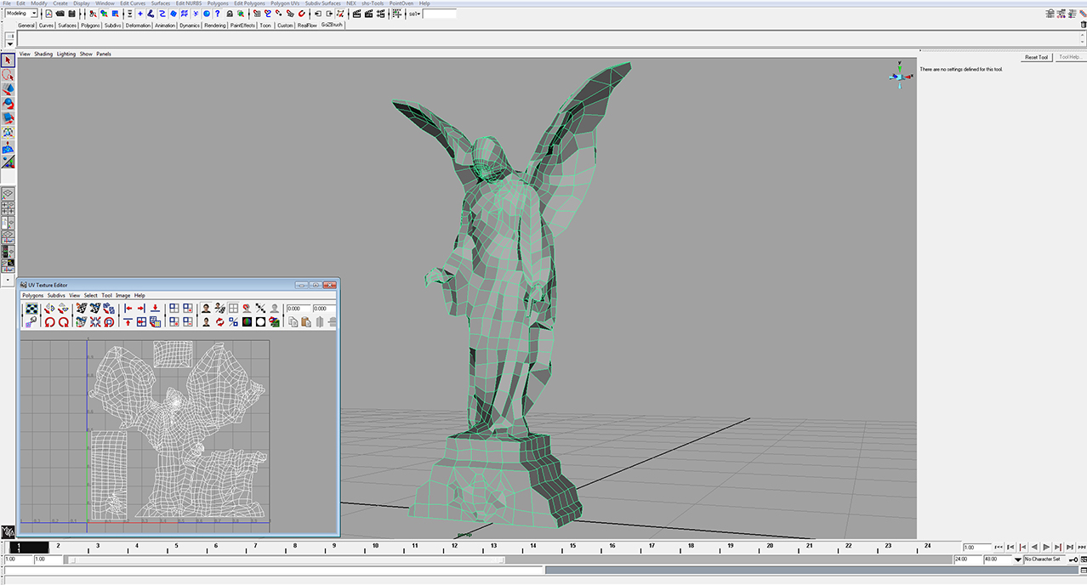Viewport: 1087px width, 585px height.
Task: Select the arrow Select tool in toolbox
Action: click(x=9, y=60)
